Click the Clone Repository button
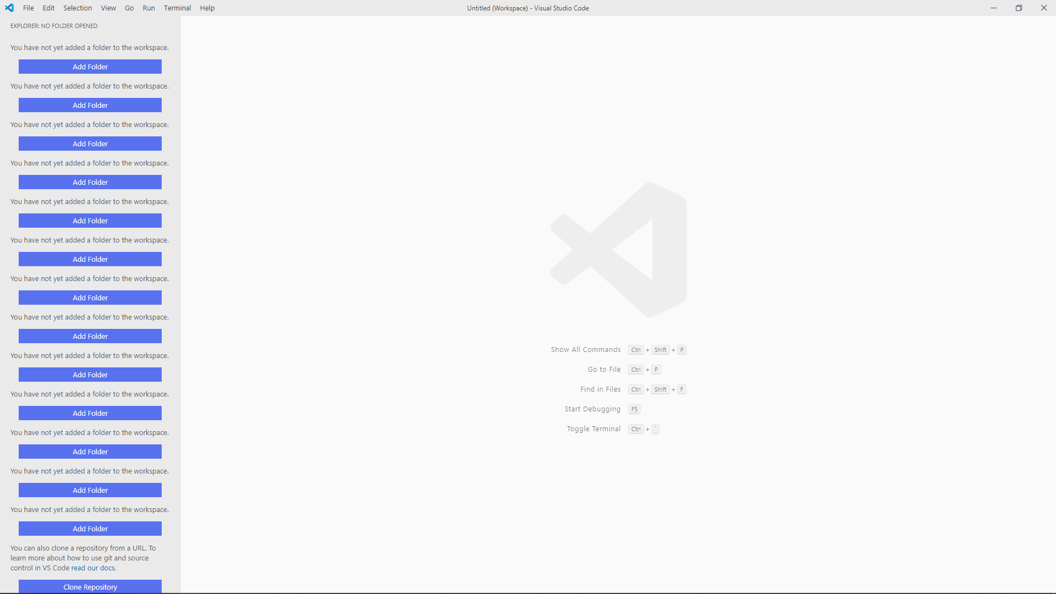The image size is (1056, 594). [90, 587]
